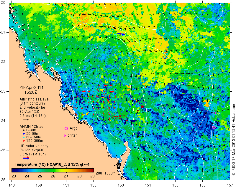
Task: Click the westernmost Argo float circle on the map
Action: 163,115
